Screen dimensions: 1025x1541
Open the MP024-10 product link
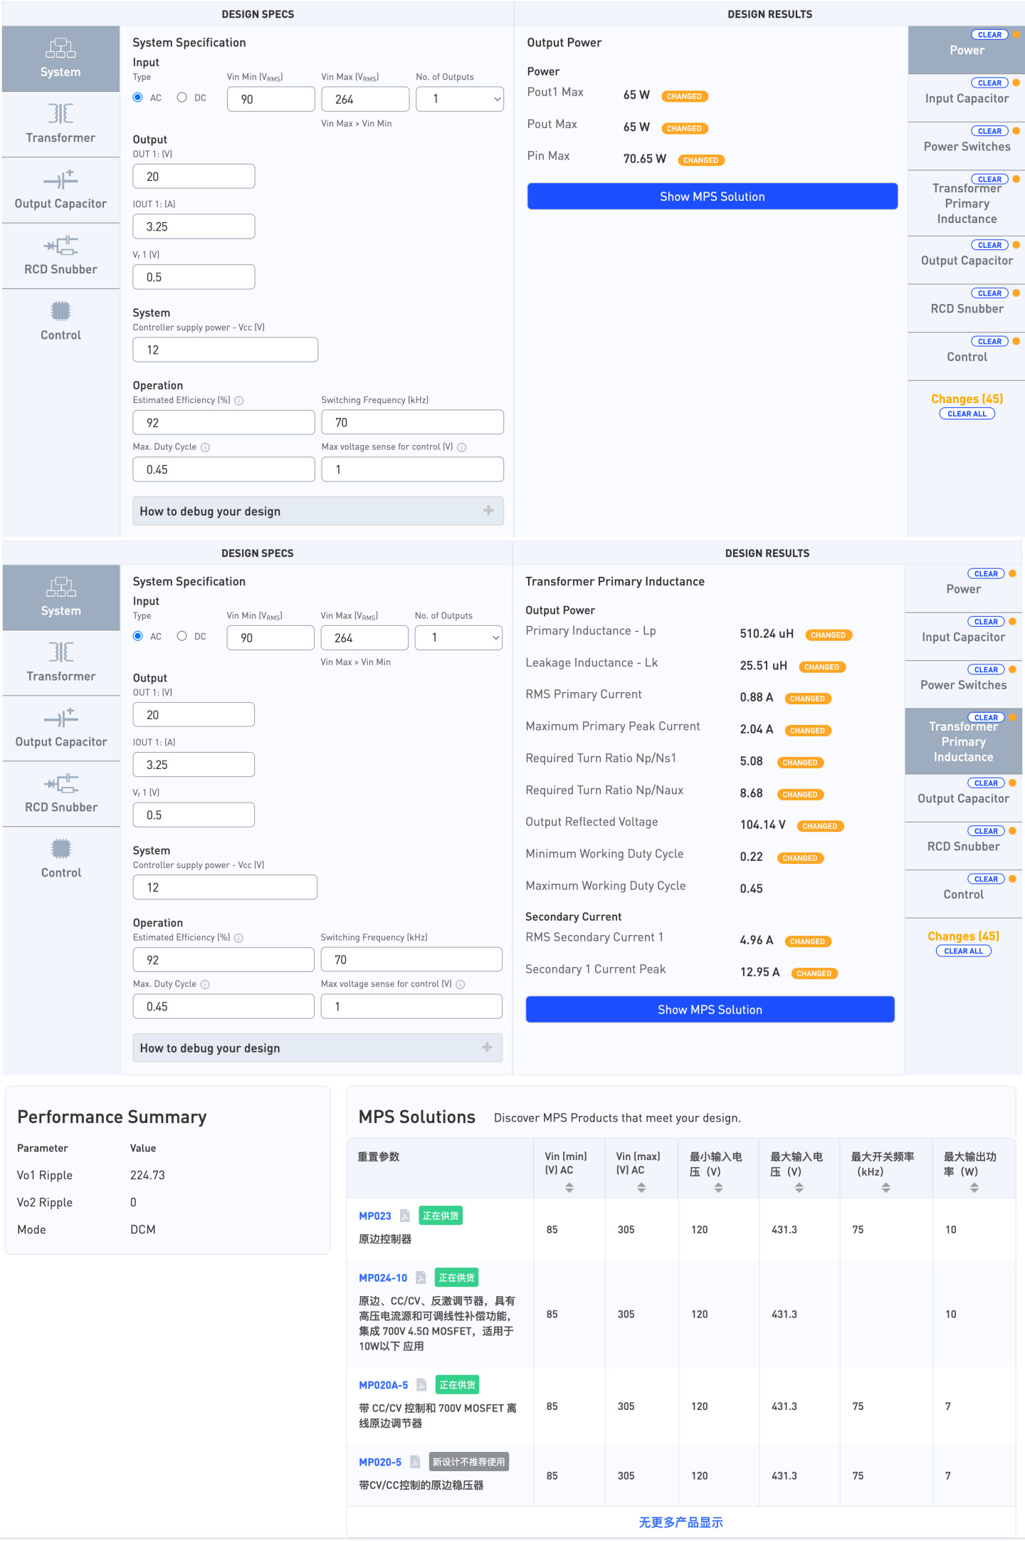coord(383,1278)
